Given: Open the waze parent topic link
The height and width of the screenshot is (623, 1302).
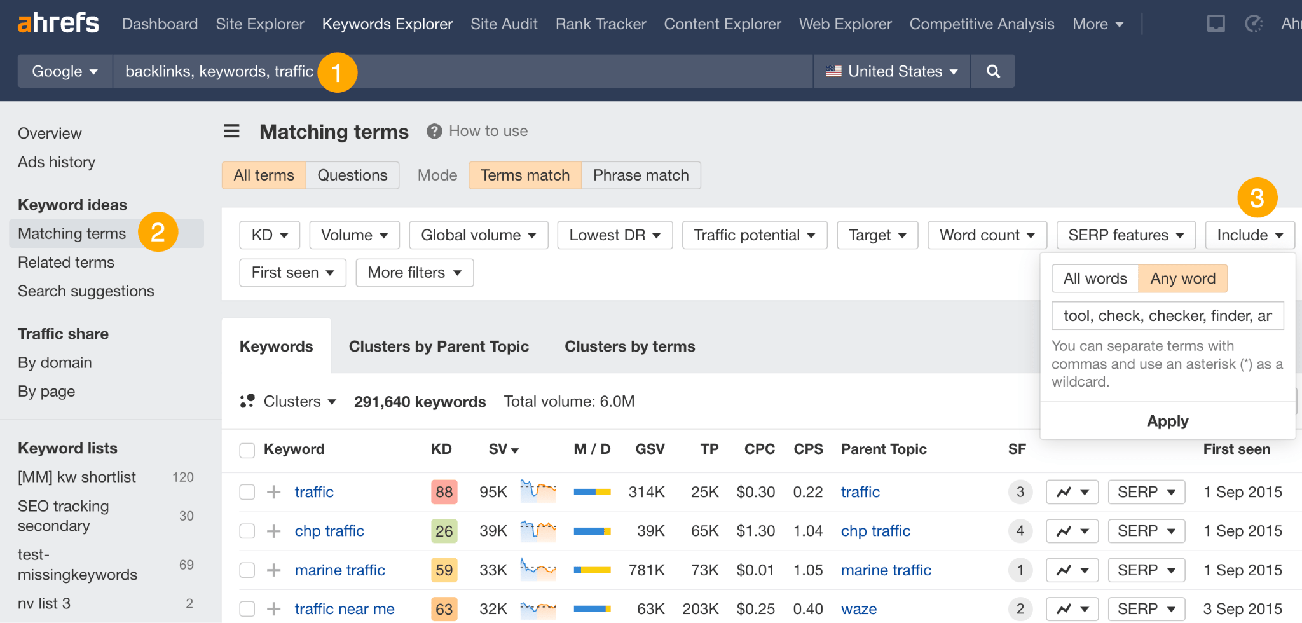Looking at the screenshot, I should click(x=858, y=608).
